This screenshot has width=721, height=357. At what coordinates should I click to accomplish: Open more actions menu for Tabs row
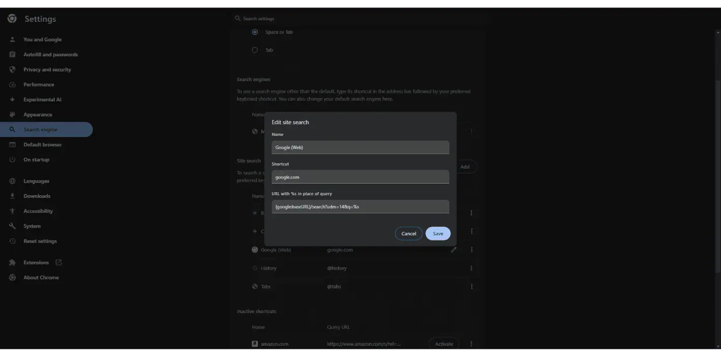[471, 287]
